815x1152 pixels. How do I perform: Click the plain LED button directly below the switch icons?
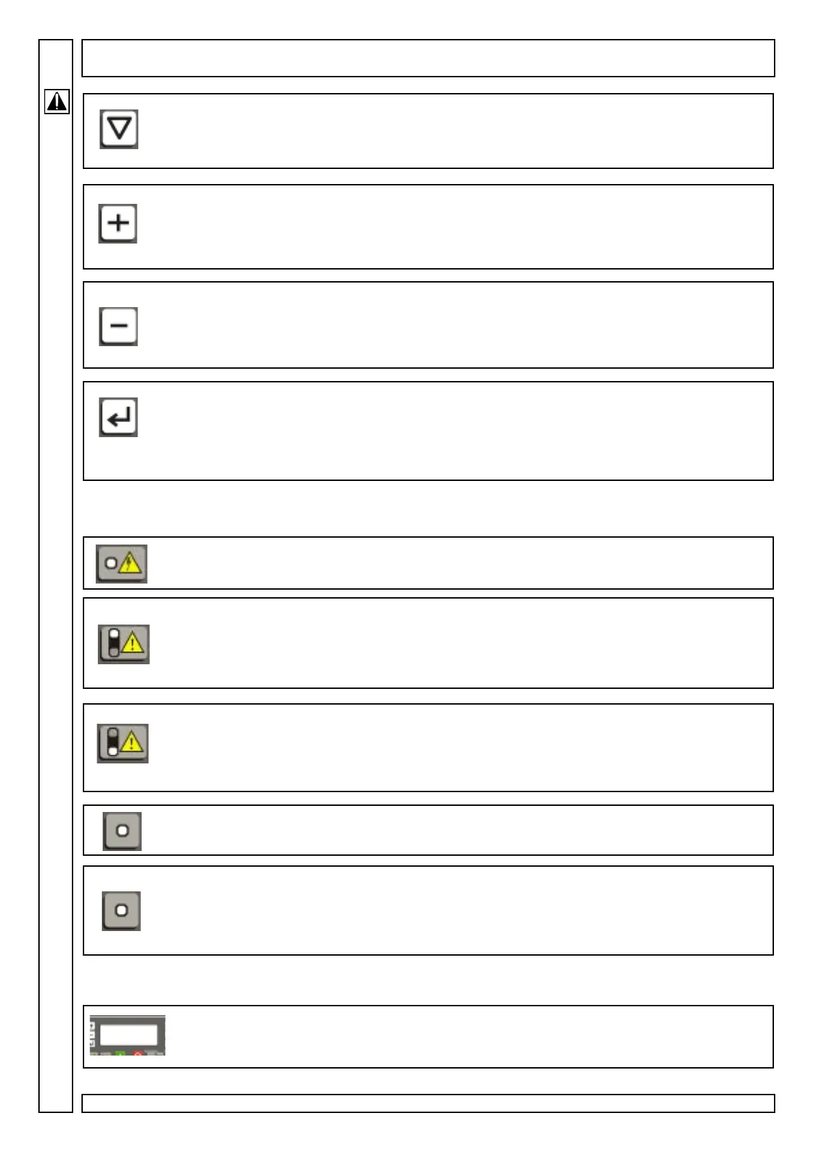pos(122,831)
